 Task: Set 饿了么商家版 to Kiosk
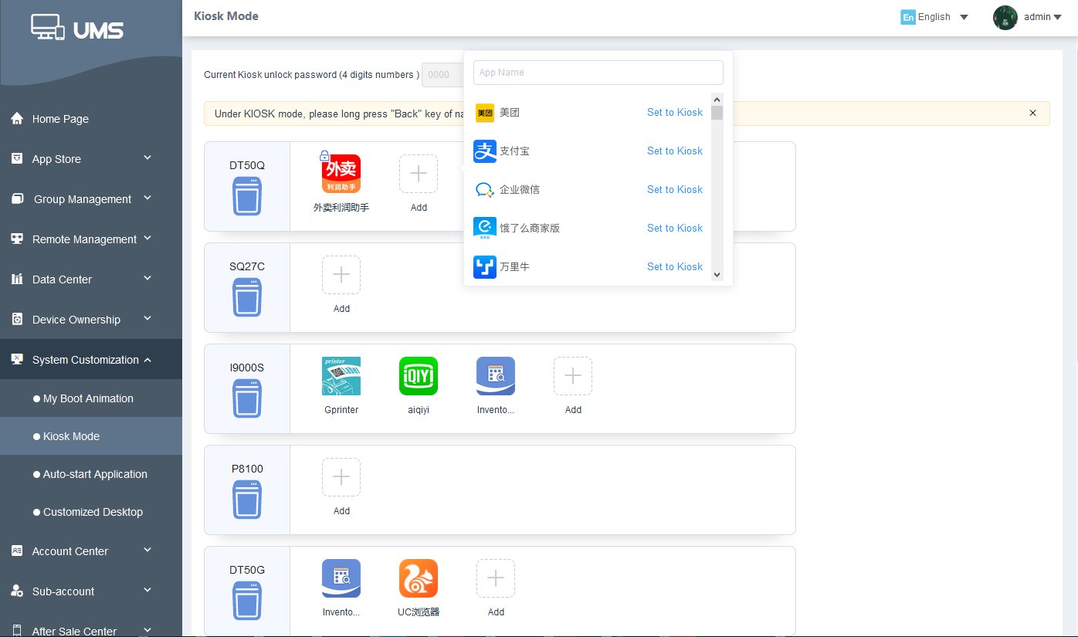click(x=675, y=229)
